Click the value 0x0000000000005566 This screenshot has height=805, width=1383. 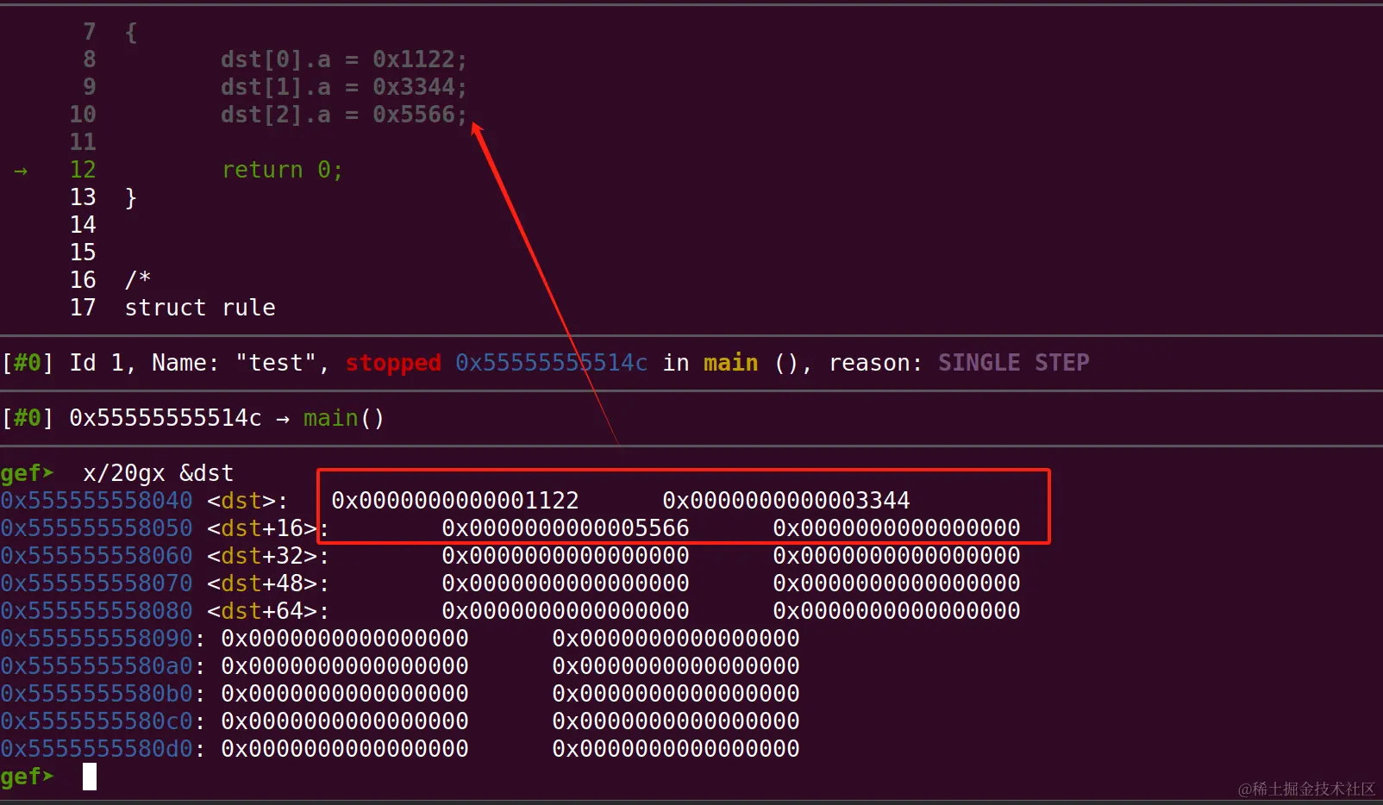click(566, 528)
